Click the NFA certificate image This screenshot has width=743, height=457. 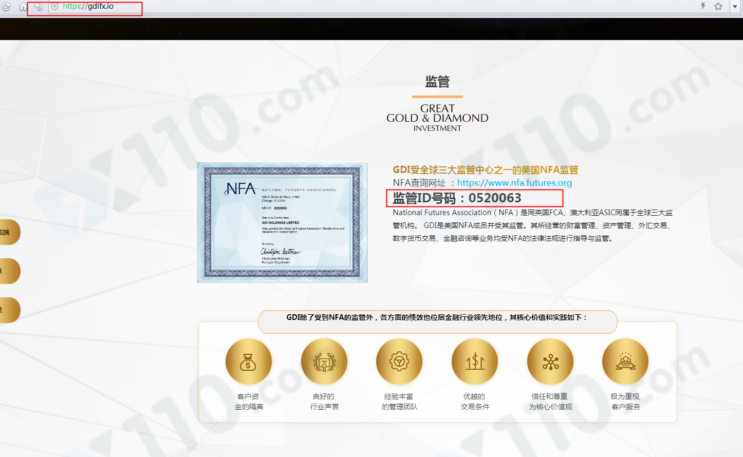[x=282, y=222]
